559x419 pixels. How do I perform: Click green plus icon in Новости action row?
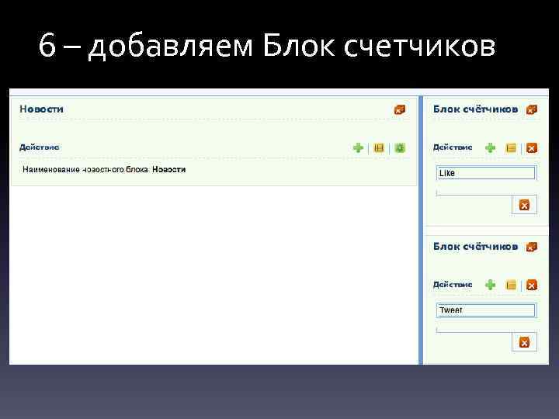358,147
